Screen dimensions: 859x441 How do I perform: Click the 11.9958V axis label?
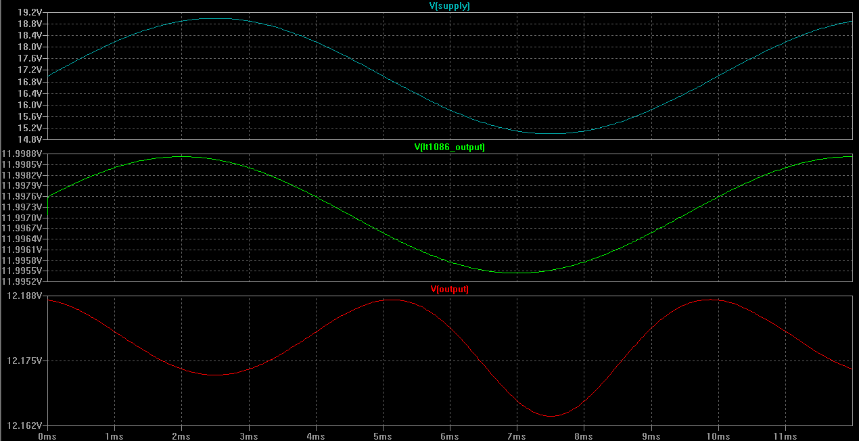tap(24, 260)
